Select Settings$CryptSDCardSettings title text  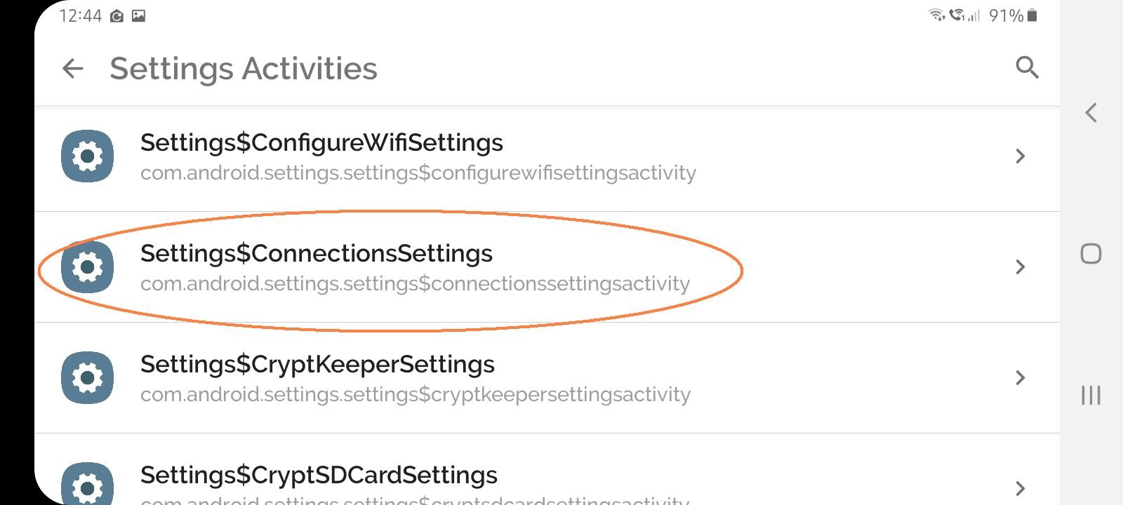pyautogui.click(x=319, y=476)
